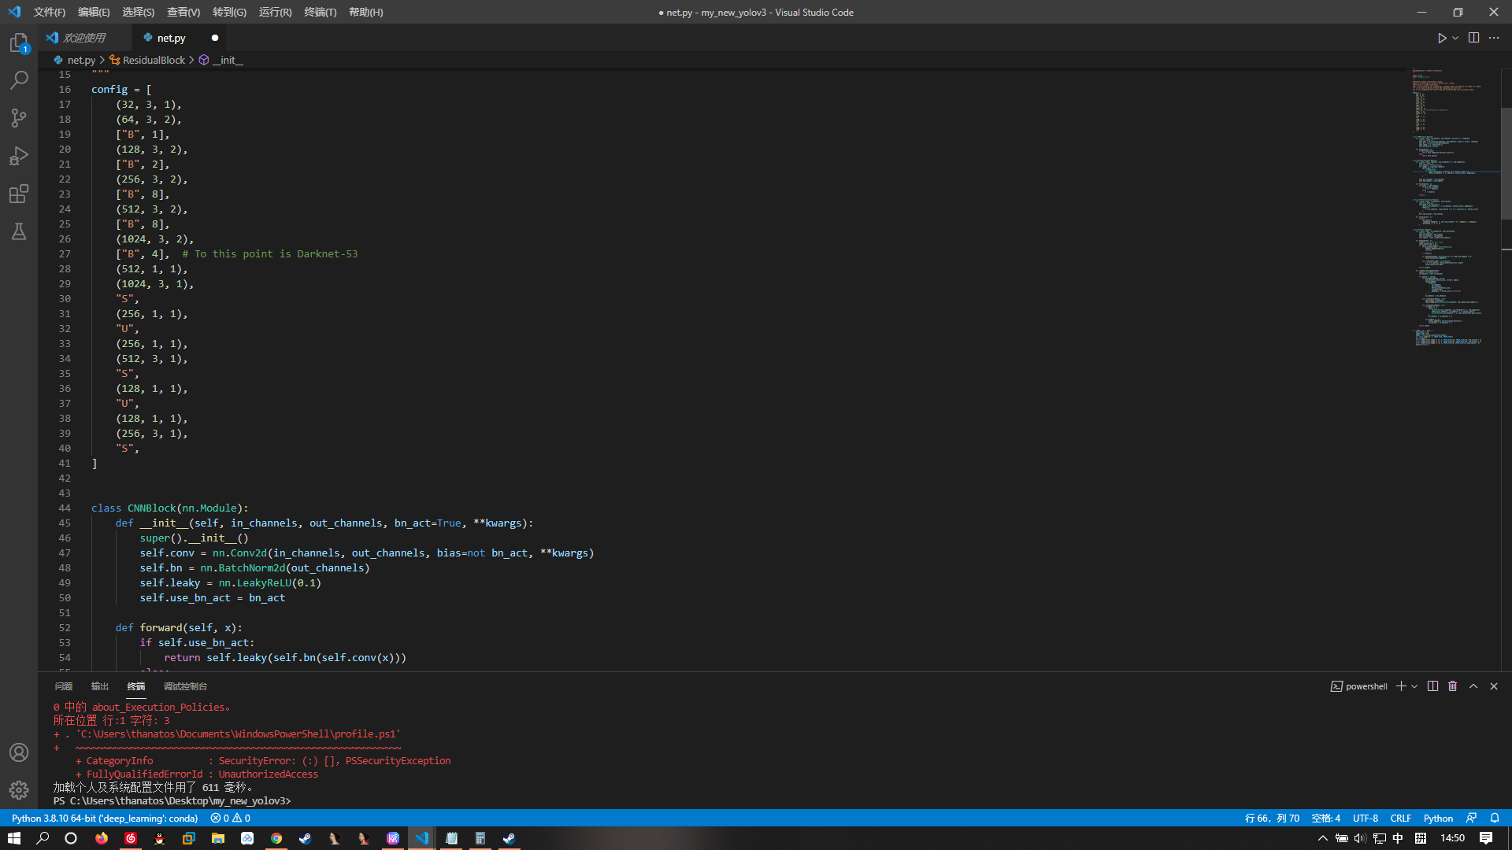1512x850 pixels.
Task: Create a new terminal with plus icon
Action: tap(1401, 686)
